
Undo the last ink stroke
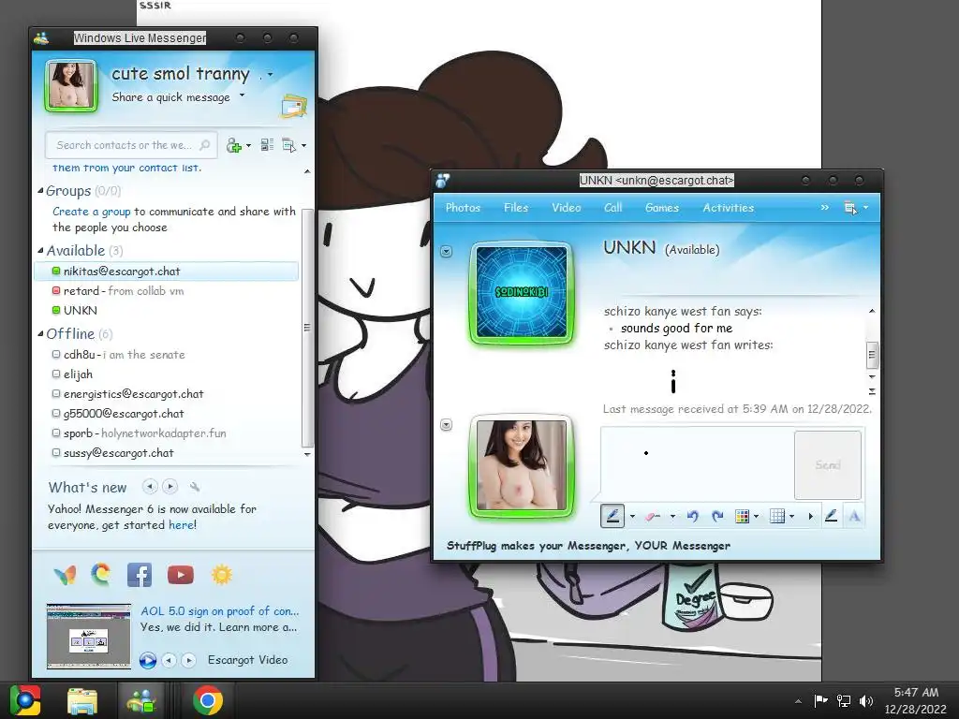click(692, 517)
